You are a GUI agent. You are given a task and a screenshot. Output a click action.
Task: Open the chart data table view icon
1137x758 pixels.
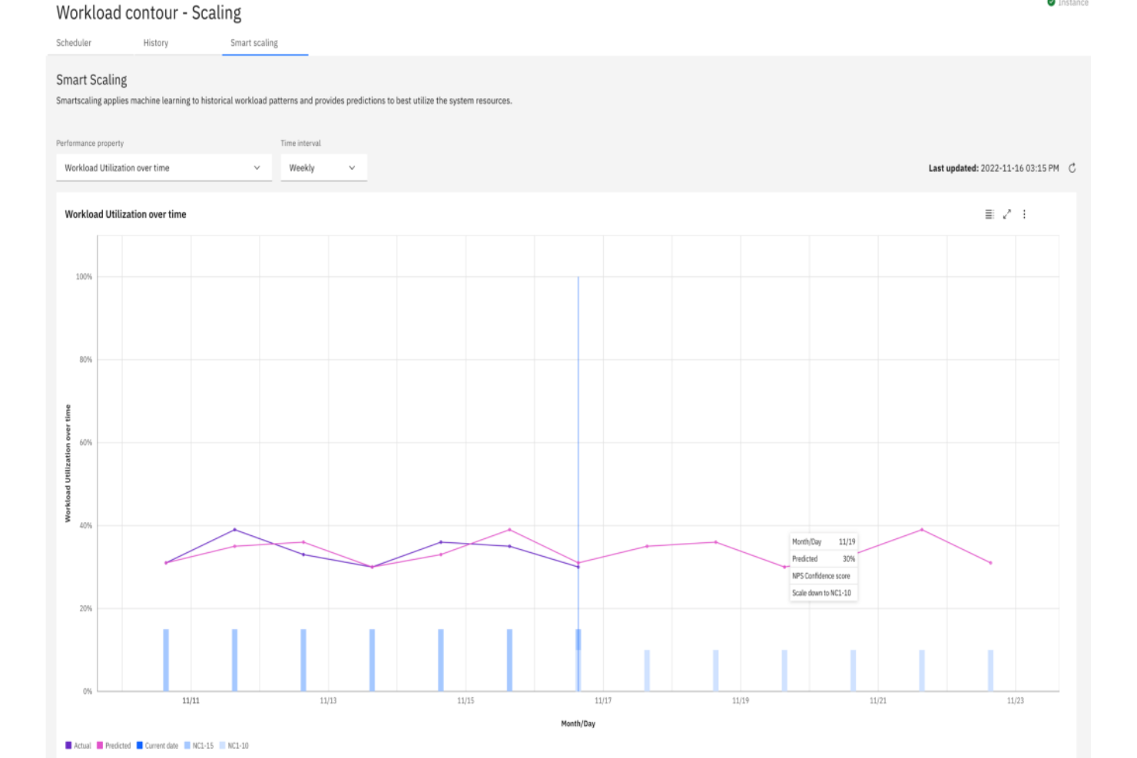point(989,214)
